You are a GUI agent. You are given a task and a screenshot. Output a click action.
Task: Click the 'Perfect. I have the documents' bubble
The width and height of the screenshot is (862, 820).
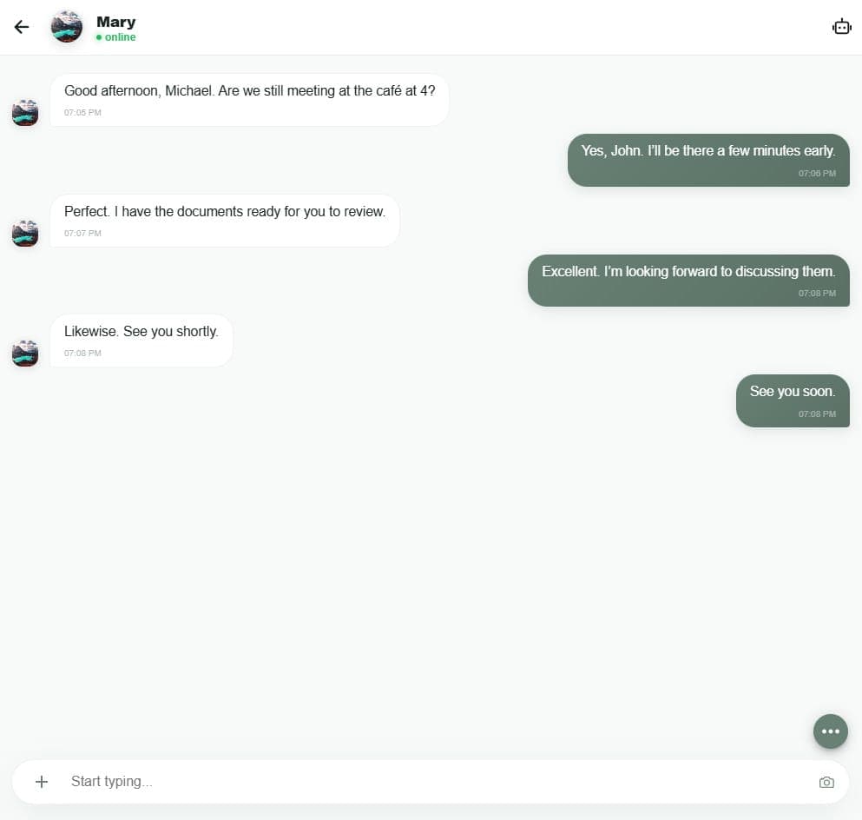pyautogui.click(x=224, y=221)
